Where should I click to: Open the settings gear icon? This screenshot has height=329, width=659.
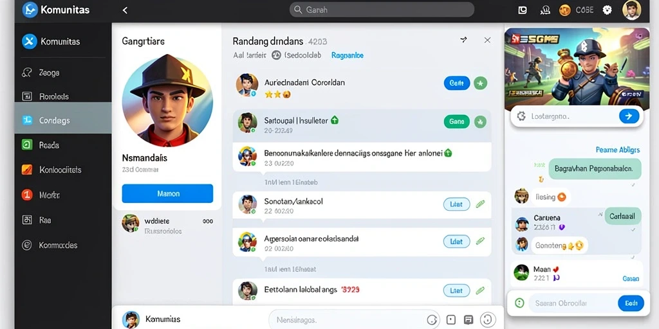pos(607,10)
